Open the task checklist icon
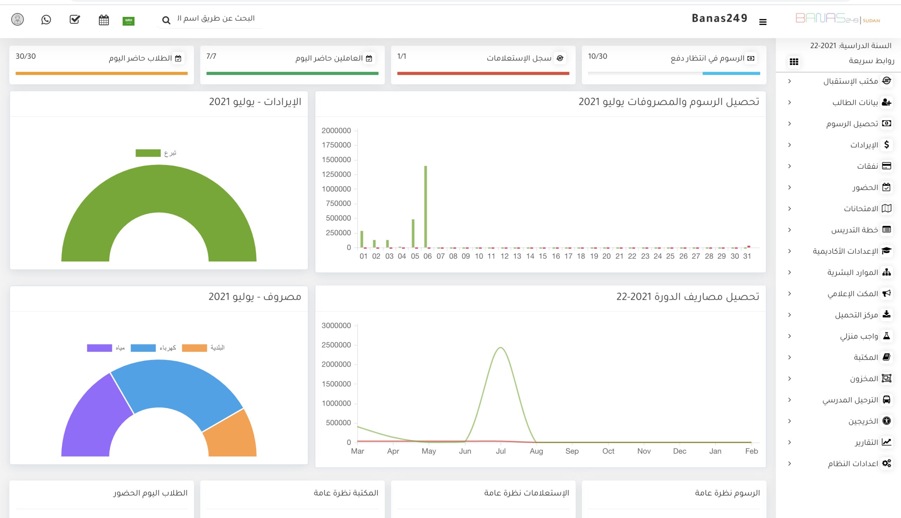This screenshot has height=518, width=901. point(75,19)
